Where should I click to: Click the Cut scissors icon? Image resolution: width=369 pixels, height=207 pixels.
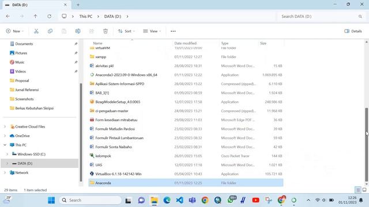point(36,31)
